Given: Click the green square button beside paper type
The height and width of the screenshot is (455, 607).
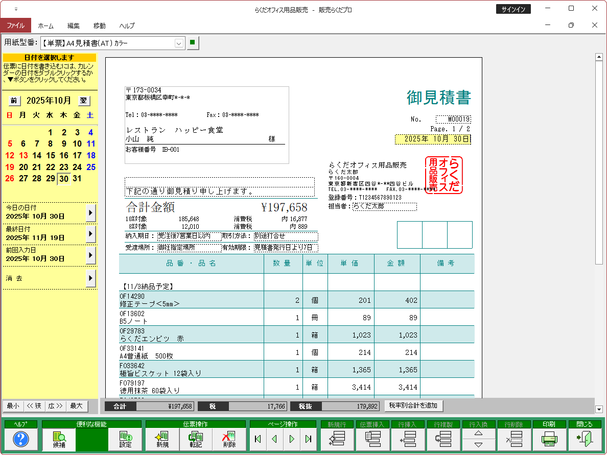Looking at the screenshot, I should click(x=192, y=43).
